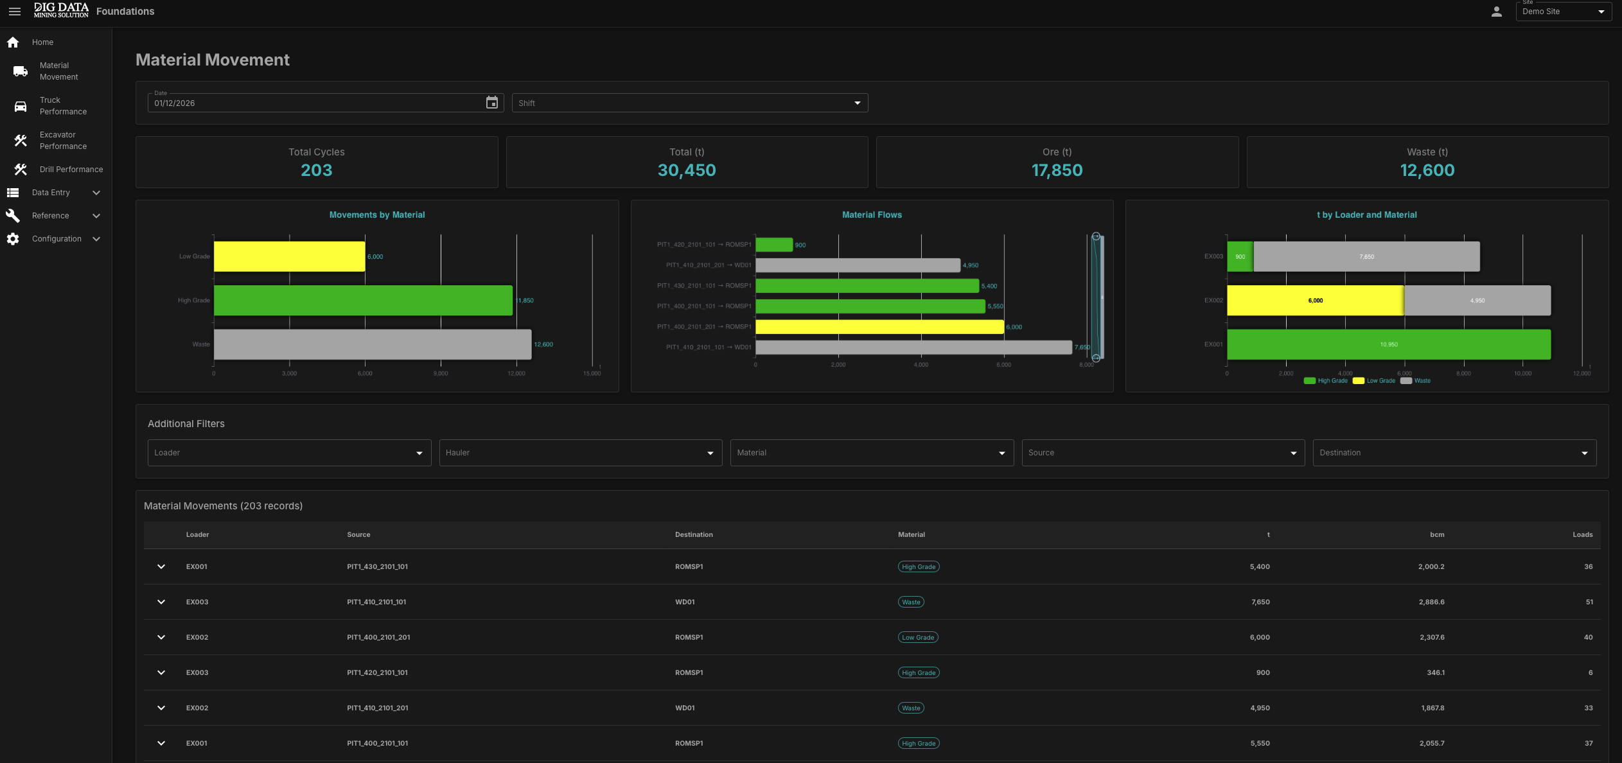The width and height of the screenshot is (1622, 763).
Task: Click the Excavator Performance tools icon
Action: 21,141
